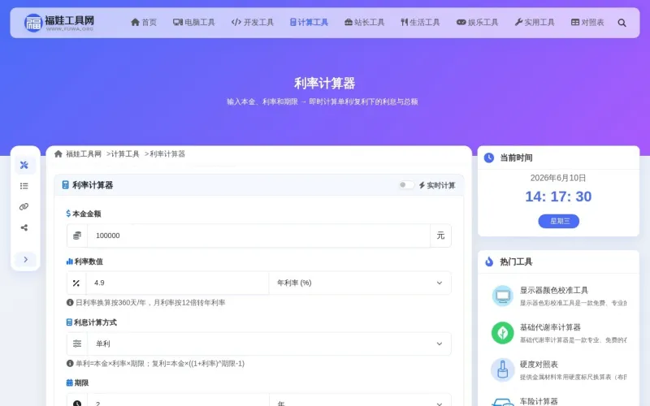Open 实用工具 menu
This screenshot has height=406, width=650.
coord(535,23)
